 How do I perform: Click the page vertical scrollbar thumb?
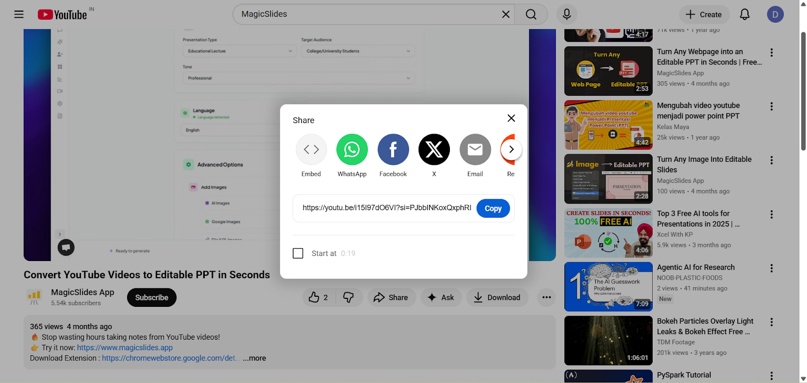803,91
